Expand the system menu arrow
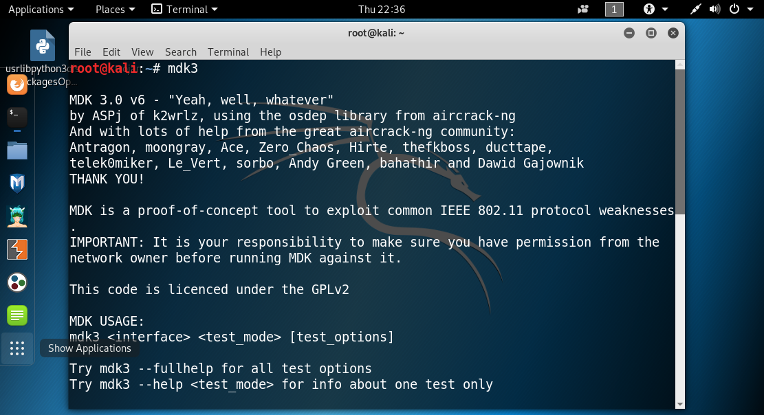 pos(750,9)
